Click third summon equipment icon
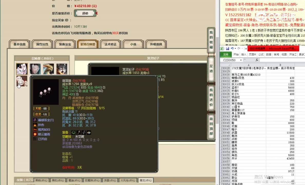The height and width of the screenshot is (185, 305). pyautogui.click(x=84, y=133)
